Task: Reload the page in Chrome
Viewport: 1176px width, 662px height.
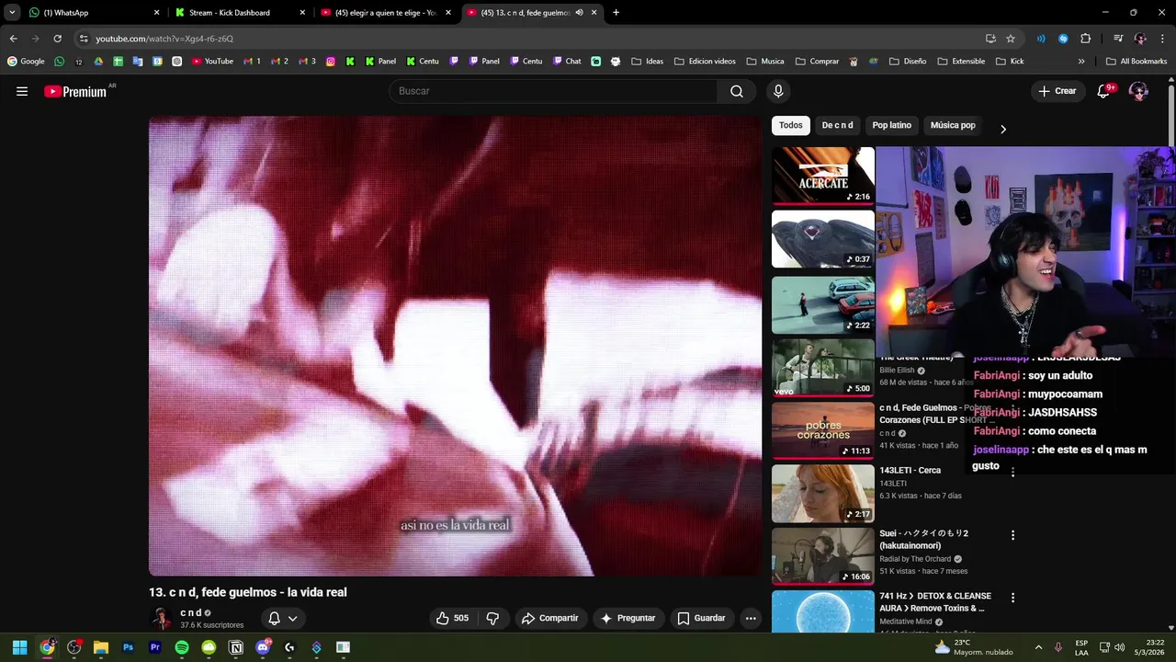Action: point(57,39)
